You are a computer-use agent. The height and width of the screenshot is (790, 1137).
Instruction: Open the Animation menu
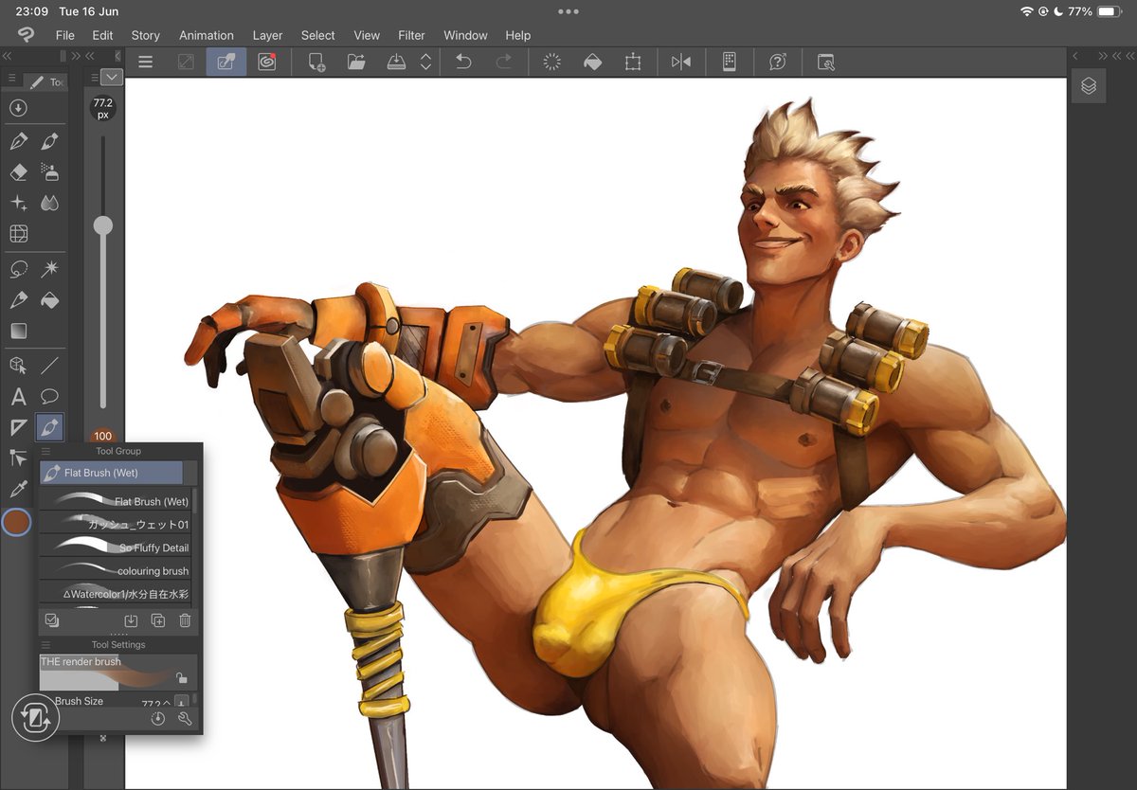207,35
